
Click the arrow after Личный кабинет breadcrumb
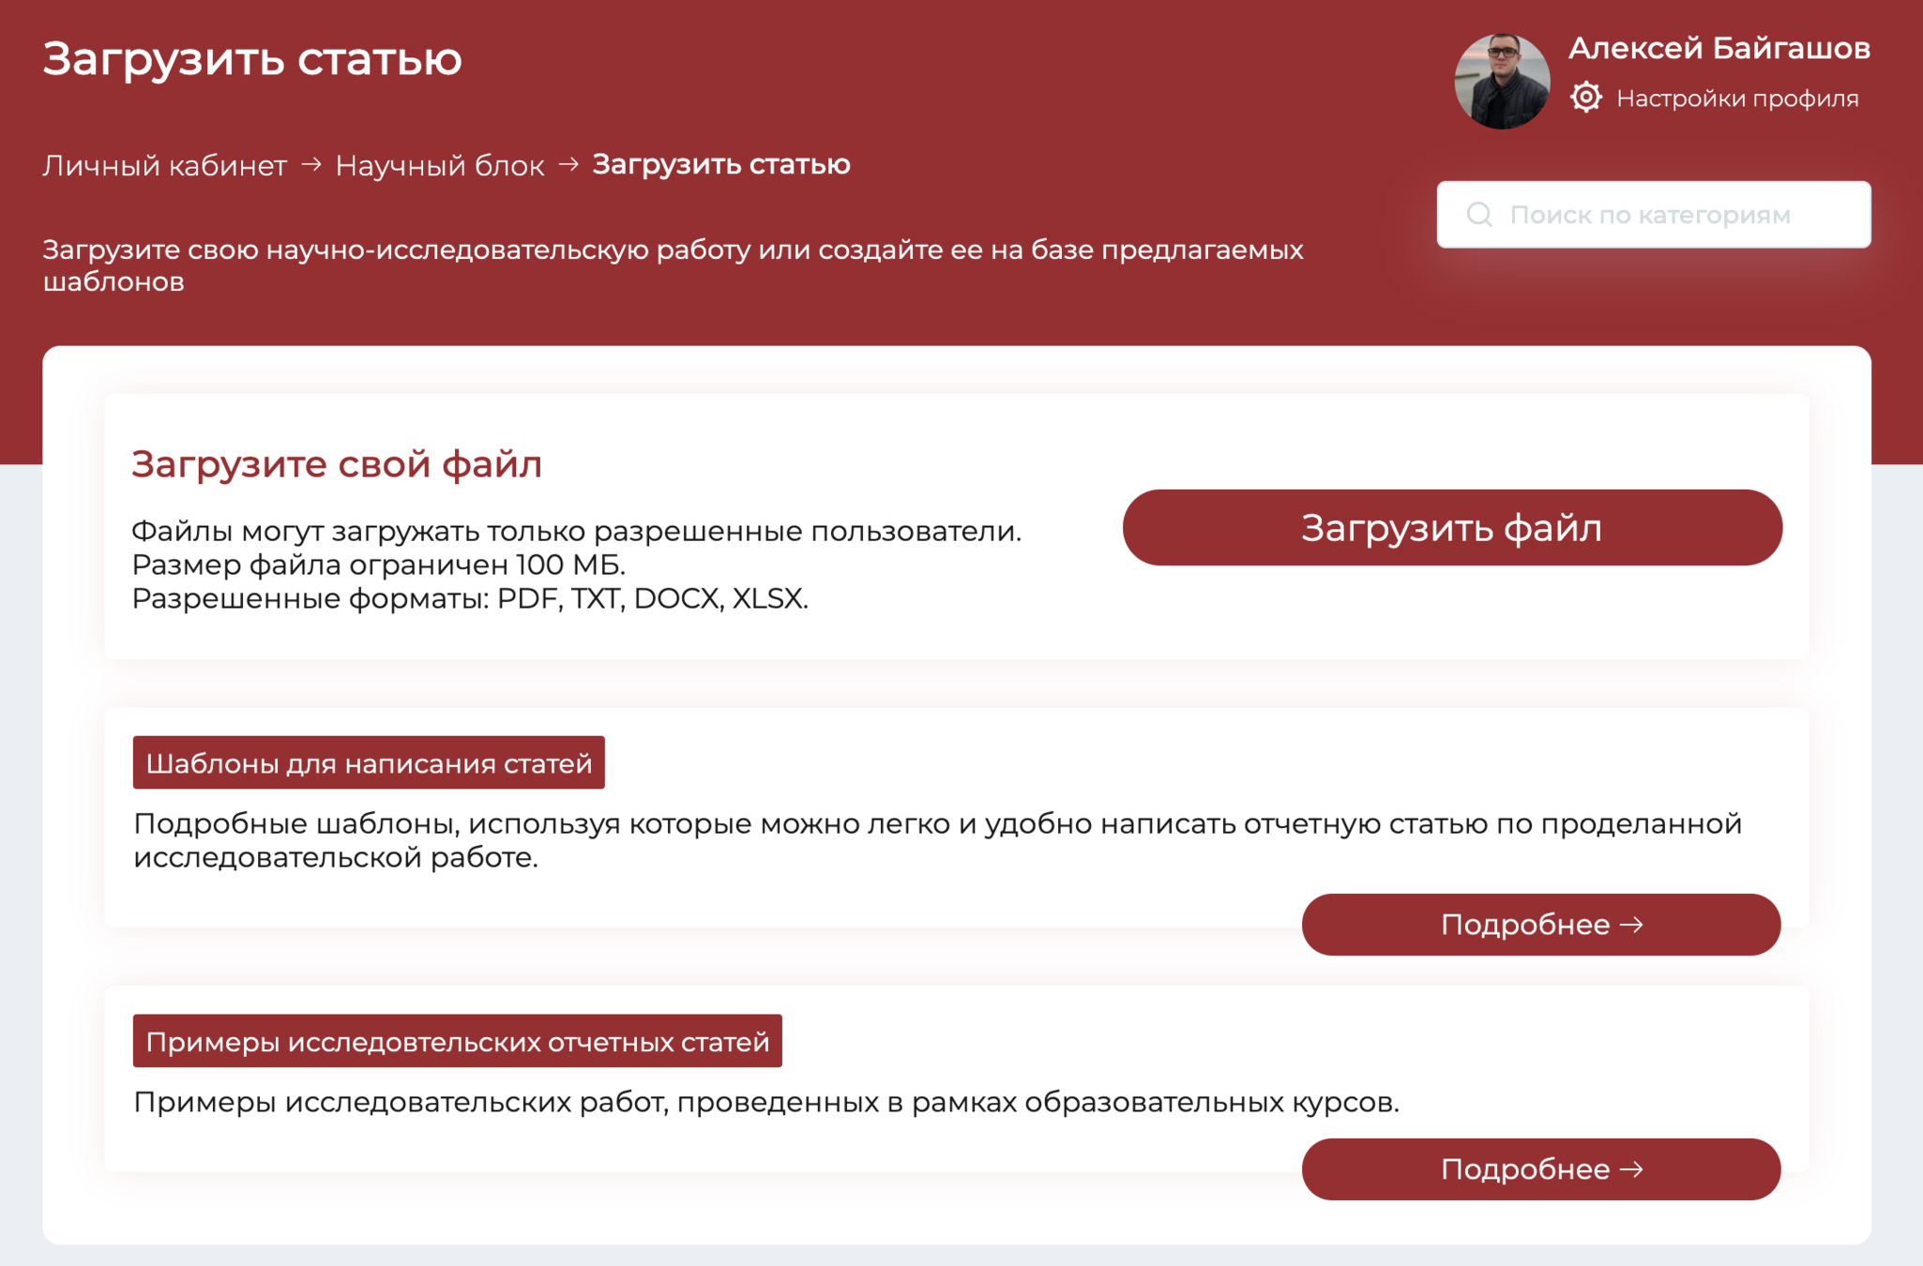click(311, 164)
